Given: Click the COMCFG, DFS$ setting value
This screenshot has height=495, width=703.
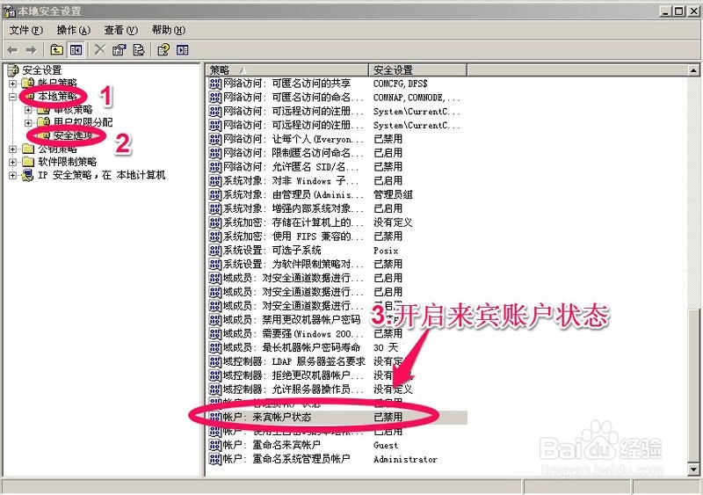Looking at the screenshot, I should pos(401,84).
